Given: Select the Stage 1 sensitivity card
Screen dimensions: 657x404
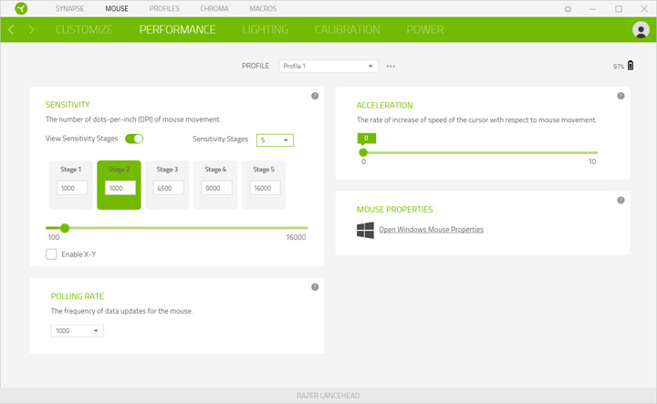Looking at the screenshot, I should (71, 185).
